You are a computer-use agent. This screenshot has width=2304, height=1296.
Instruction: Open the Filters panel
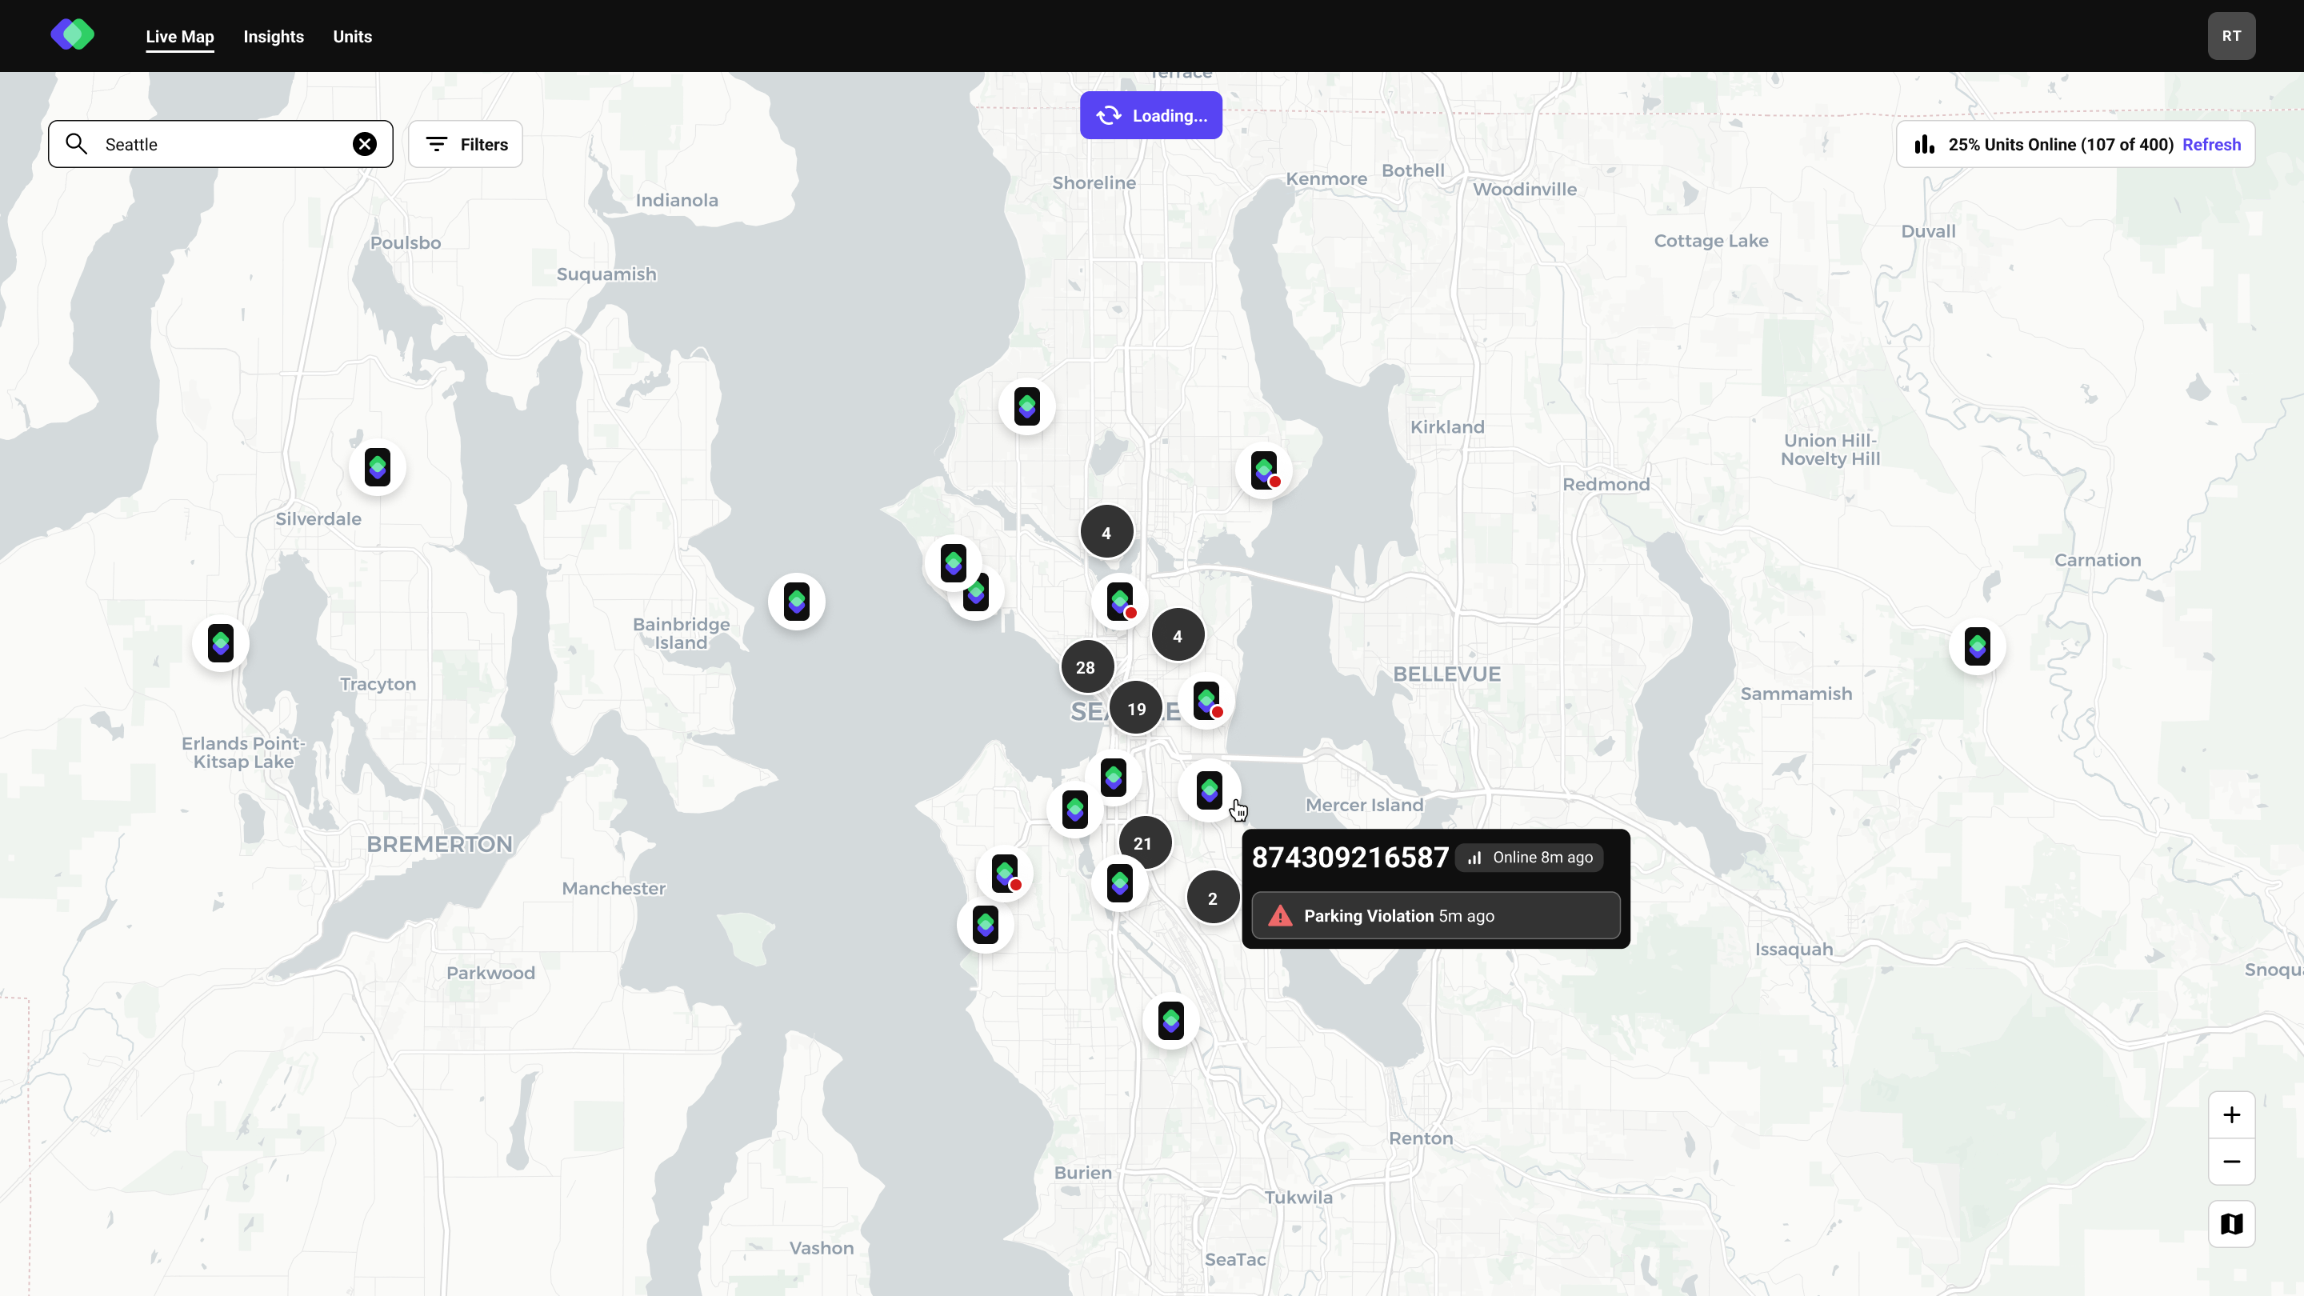(x=464, y=143)
